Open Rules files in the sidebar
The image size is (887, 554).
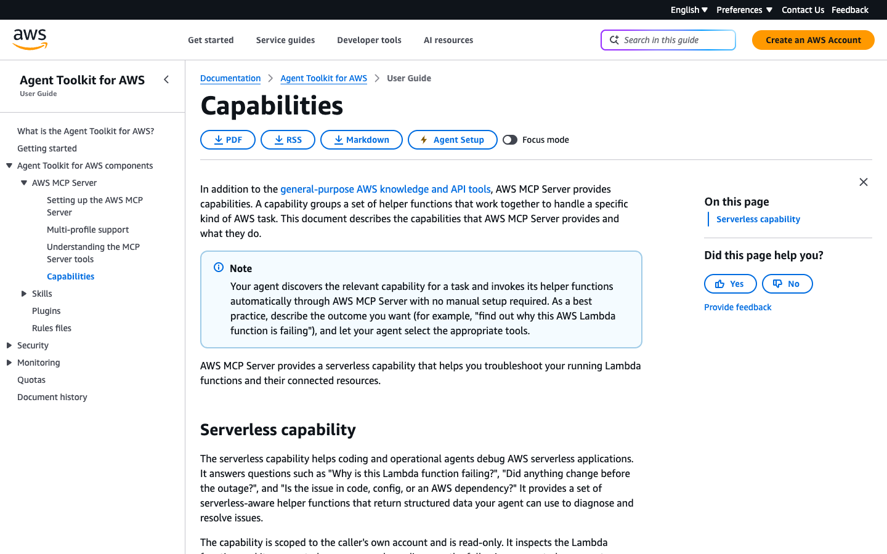click(x=52, y=328)
